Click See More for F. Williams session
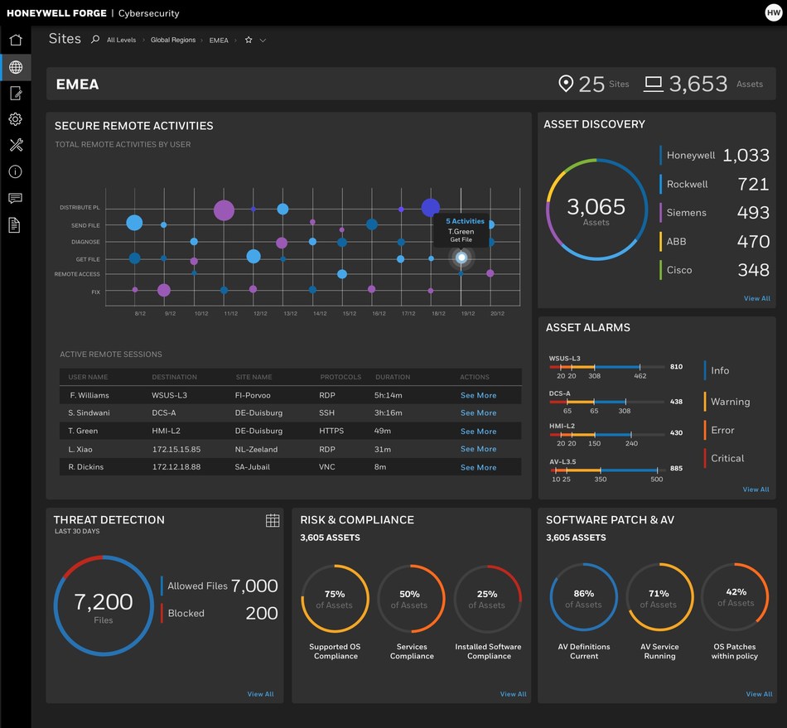 tap(478, 396)
